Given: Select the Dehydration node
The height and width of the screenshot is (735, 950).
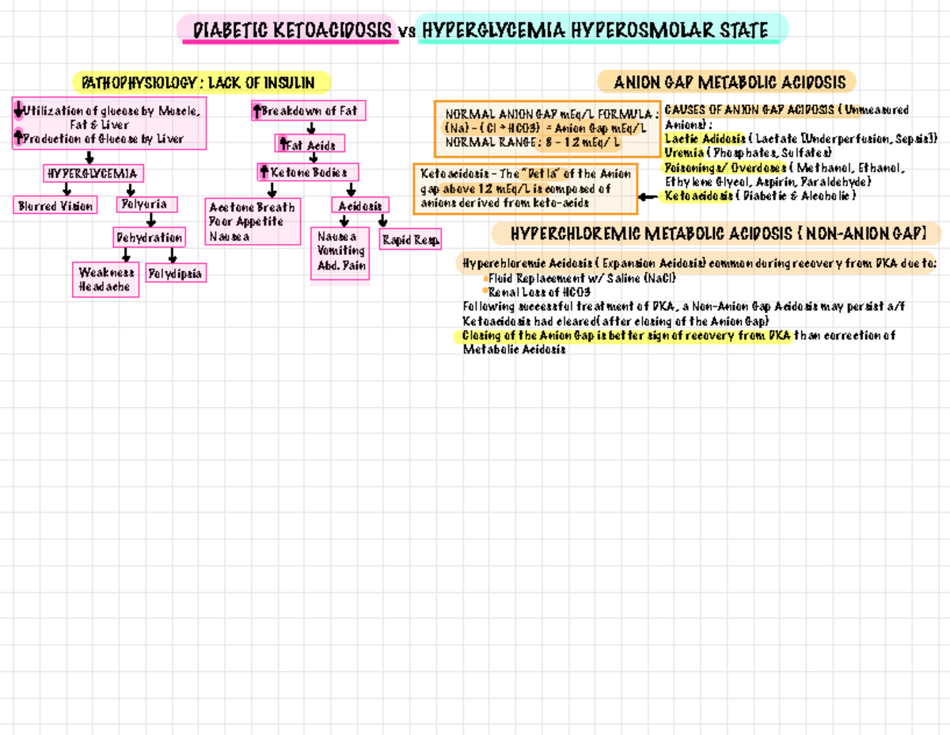Looking at the screenshot, I should pyautogui.click(x=149, y=237).
